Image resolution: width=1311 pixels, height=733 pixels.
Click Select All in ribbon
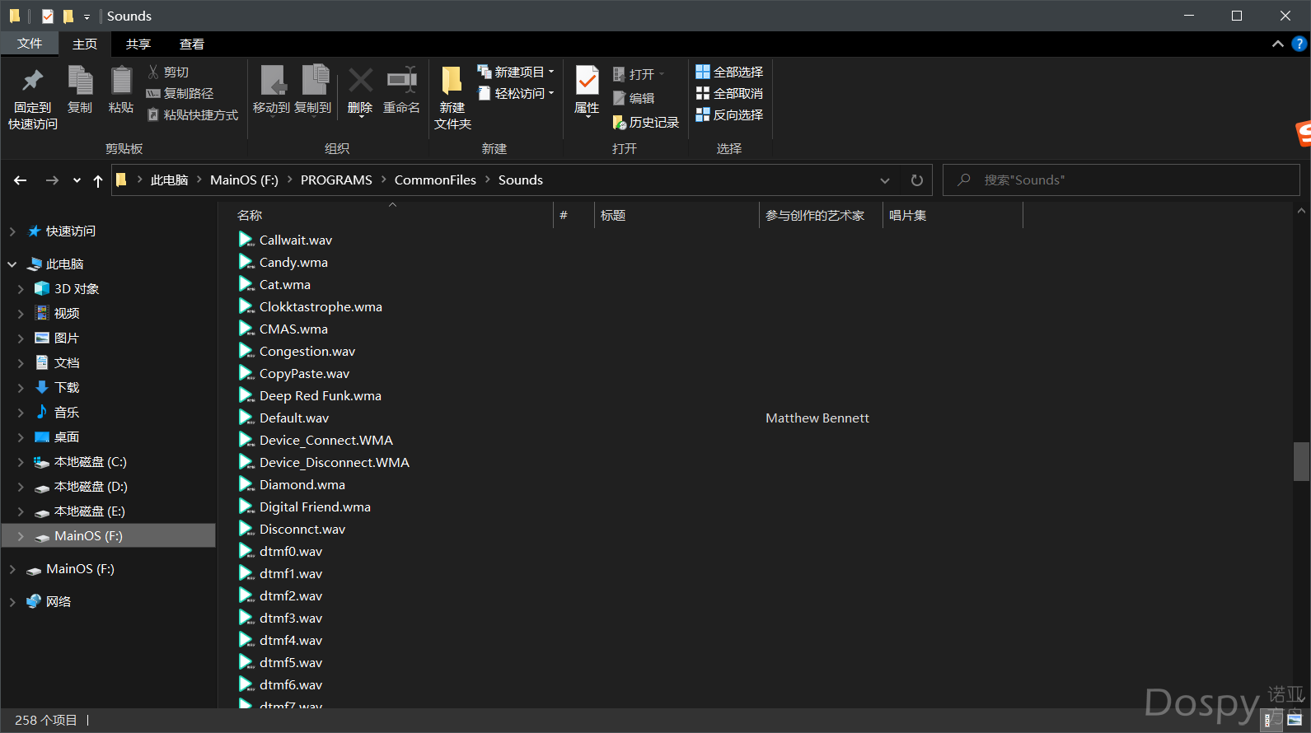coord(729,72)
